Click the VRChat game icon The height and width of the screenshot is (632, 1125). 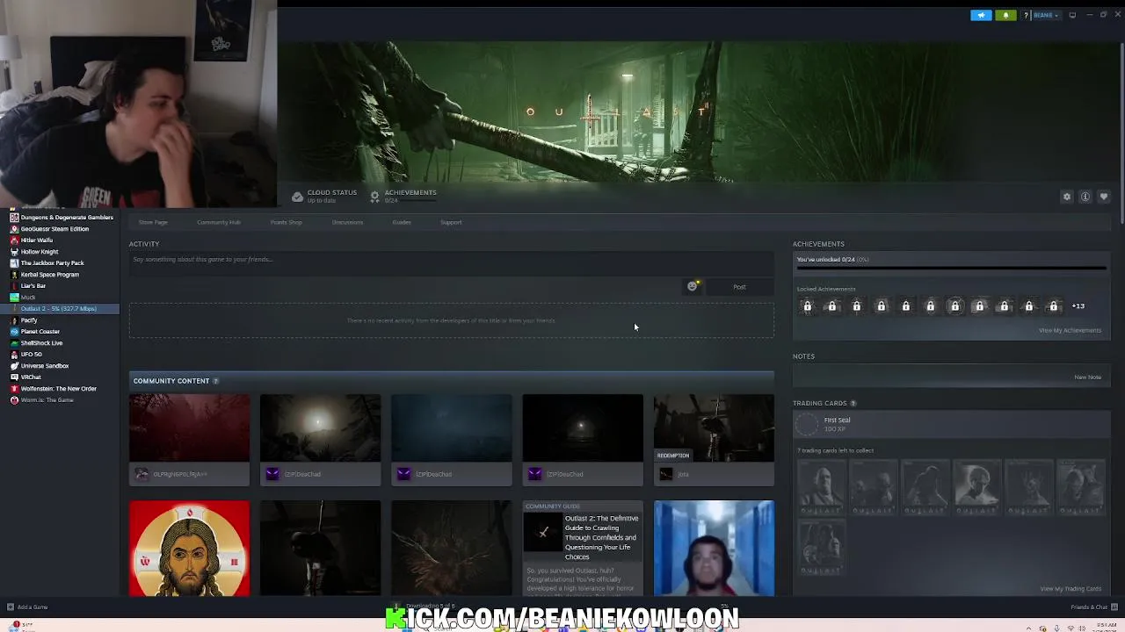click(x=14, y=377)
